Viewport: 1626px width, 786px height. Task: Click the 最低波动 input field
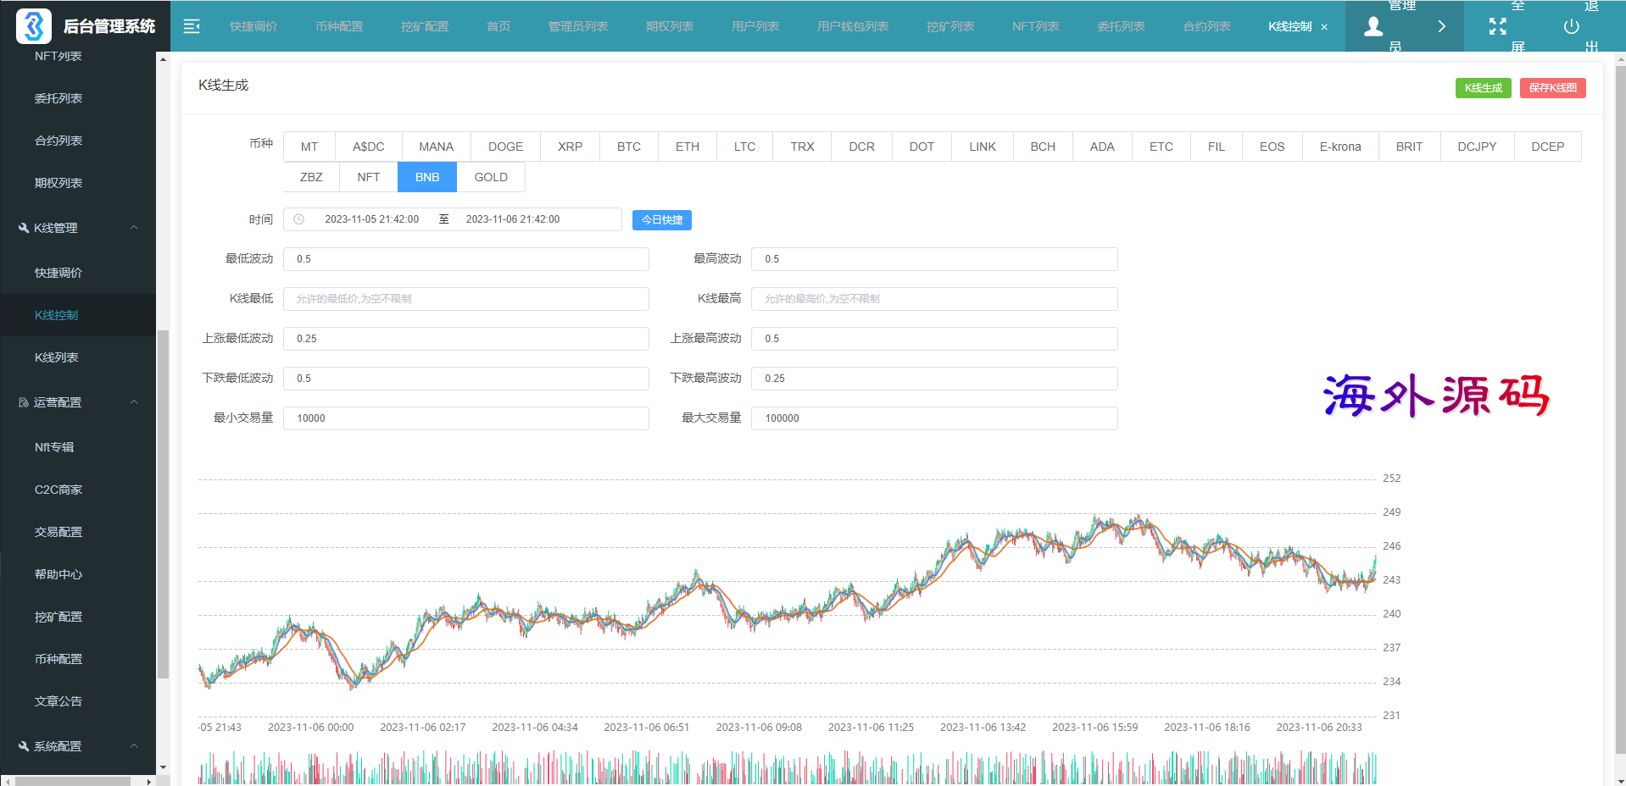point(466,259)
